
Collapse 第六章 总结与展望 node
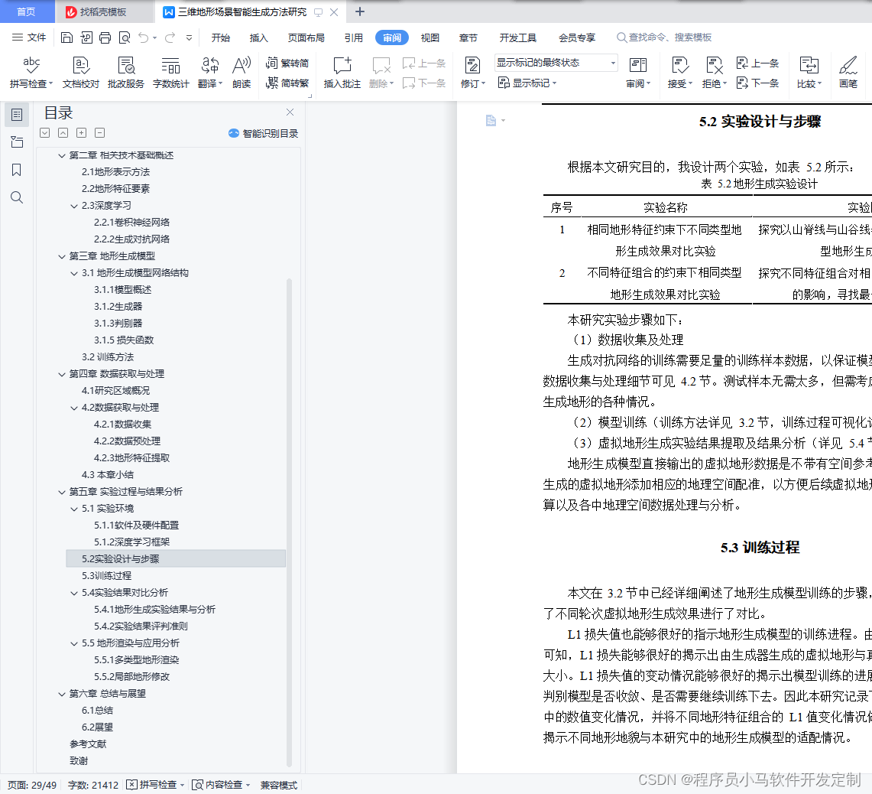(62, 694)
